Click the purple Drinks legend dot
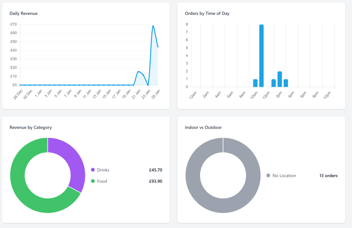Viewport: 352px width, 228px height. [93, 170]
